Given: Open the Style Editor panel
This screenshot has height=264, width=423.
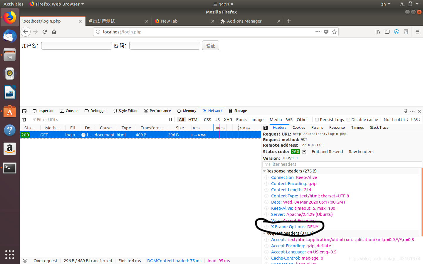Looking at the screenshot, I should (x=125, y=111).
